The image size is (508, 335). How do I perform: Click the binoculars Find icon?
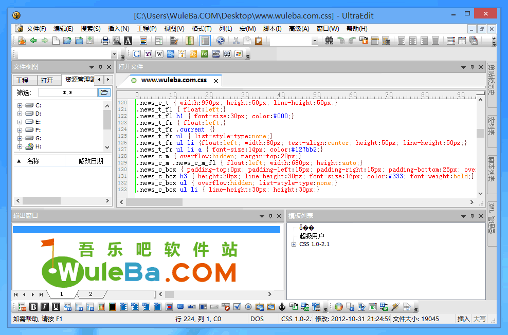pos(329,41)
